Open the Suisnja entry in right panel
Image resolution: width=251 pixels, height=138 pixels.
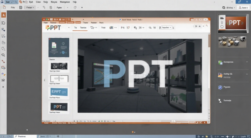pyautogui.click(x=227, y=101)
